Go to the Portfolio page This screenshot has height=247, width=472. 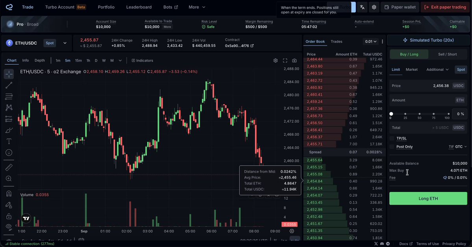coord(106,7)
